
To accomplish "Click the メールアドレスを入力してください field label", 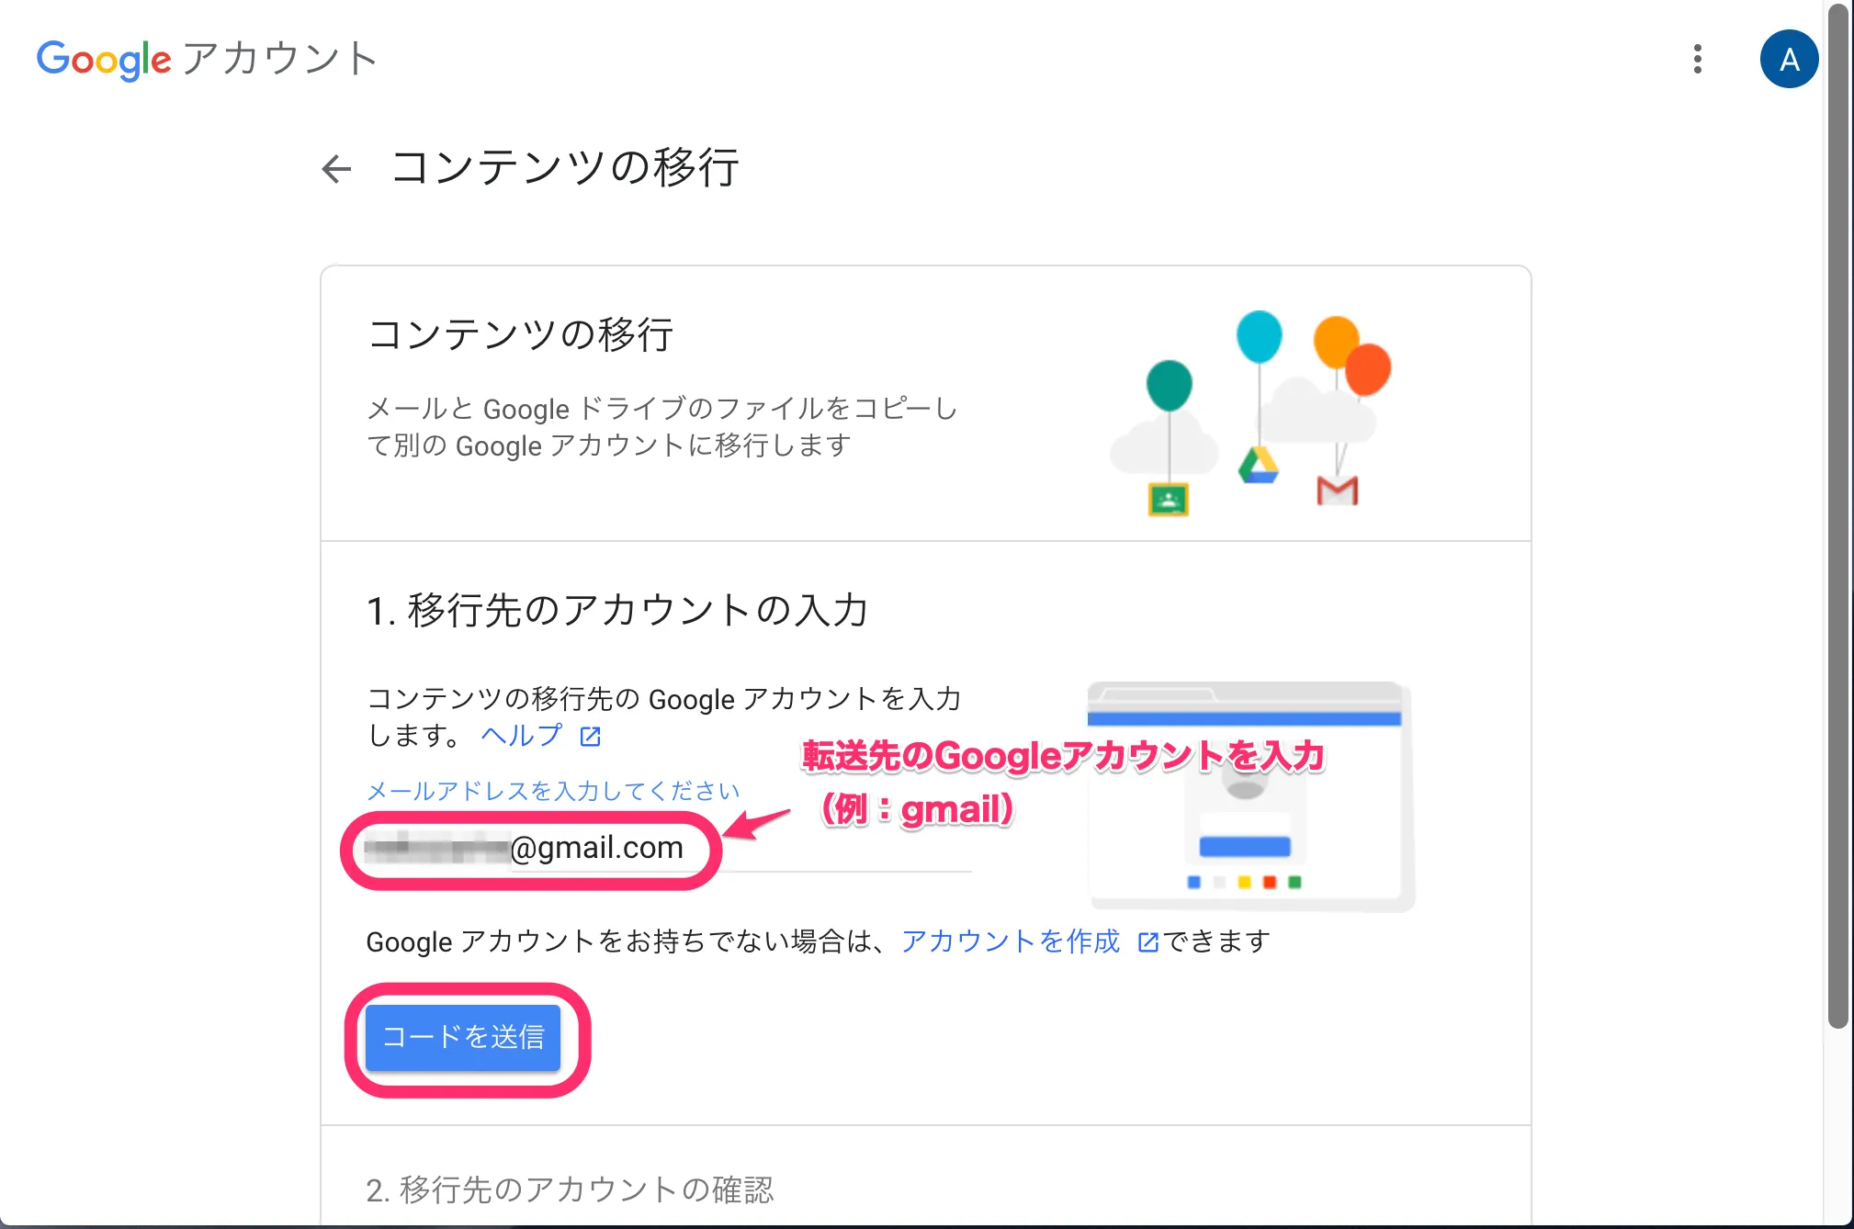I will [553, 791].
